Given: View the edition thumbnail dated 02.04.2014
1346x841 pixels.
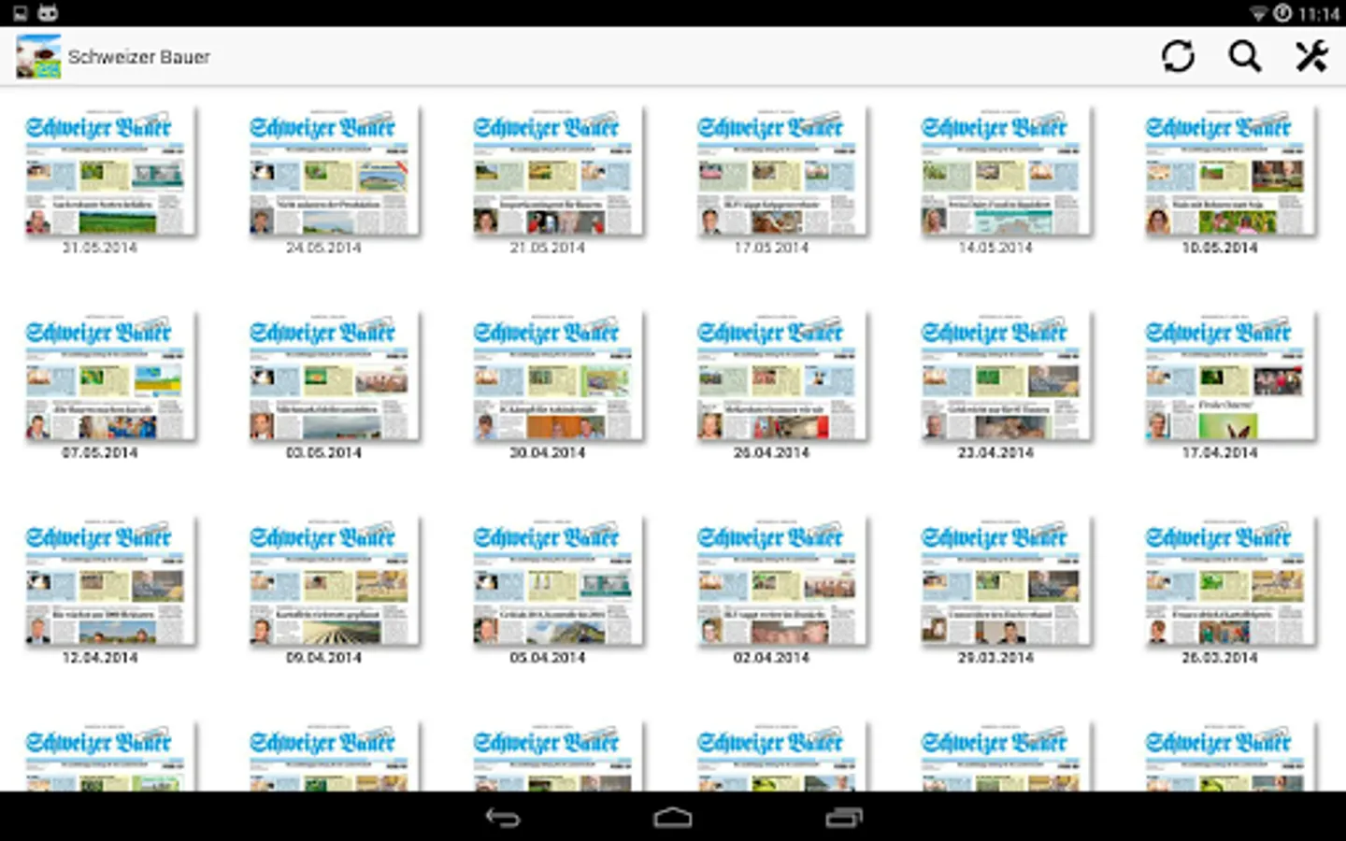Looking at the screenshot, I should (x=781, y=580).
